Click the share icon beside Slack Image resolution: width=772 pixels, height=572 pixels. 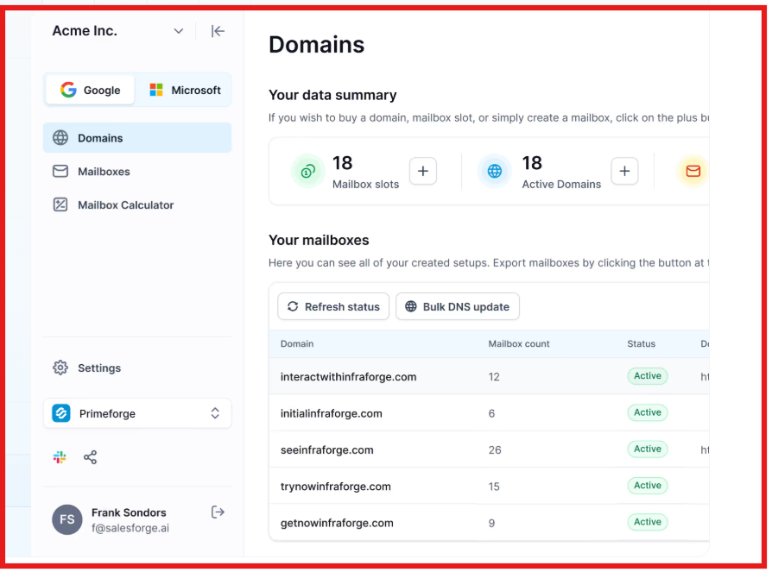click(x=90, y=457)
